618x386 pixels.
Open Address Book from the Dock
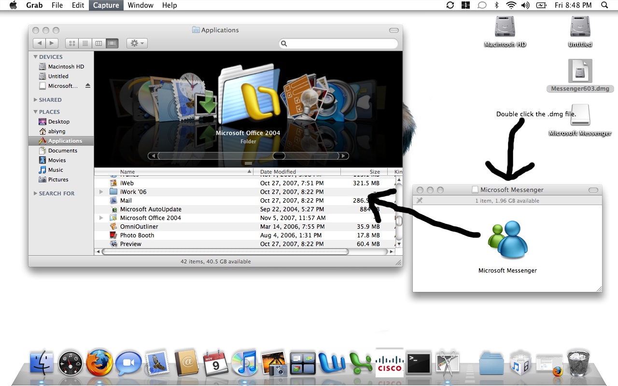coord(187,362)
